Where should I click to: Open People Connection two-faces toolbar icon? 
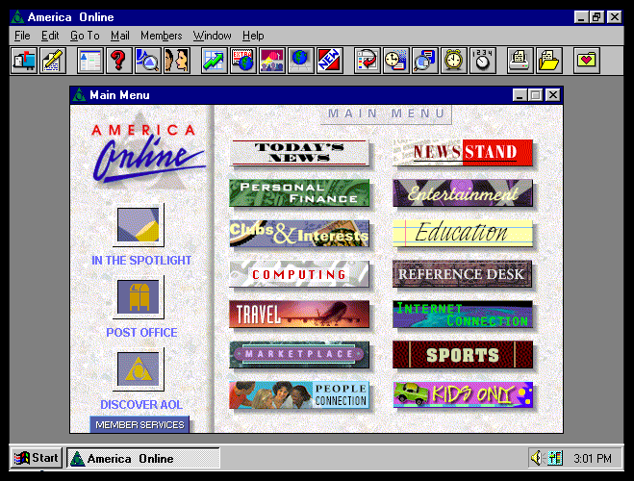pos(177,61)
